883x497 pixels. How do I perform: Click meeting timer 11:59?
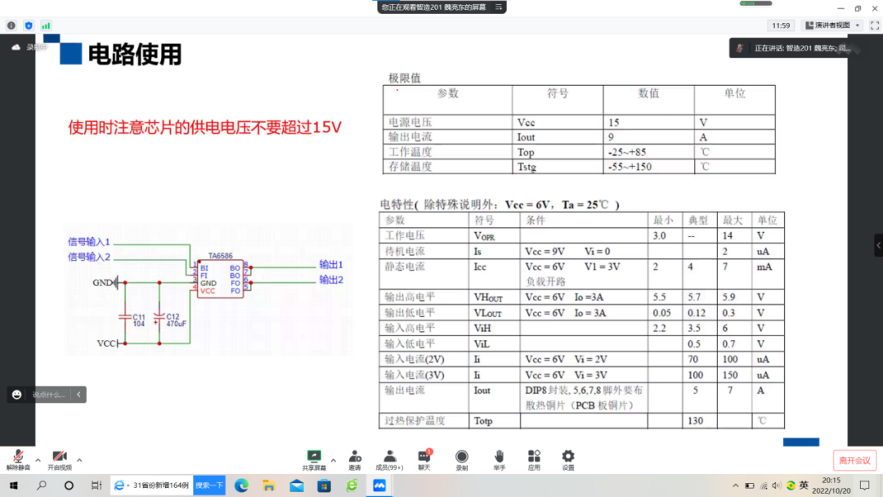tap(781, 25)
